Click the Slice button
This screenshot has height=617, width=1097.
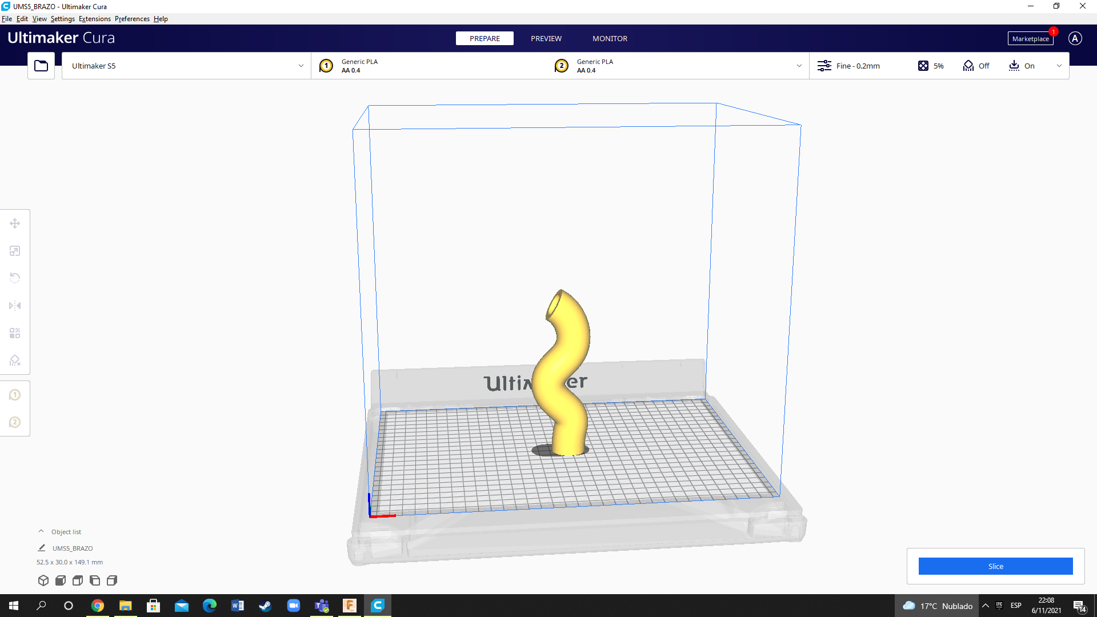pyautogui.click(x=995, y=566)
